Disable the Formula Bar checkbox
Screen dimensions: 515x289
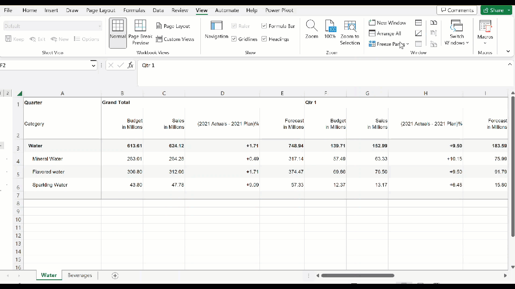point(264,26)
